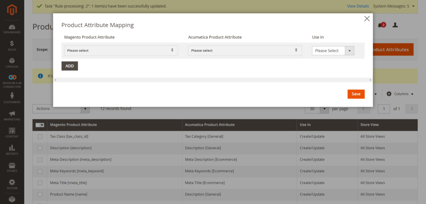
Task: Open the mass-select arrow in table header
Action: click(42, 125)
